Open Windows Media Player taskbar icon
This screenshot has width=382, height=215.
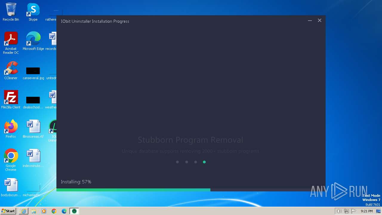point(44,211)
